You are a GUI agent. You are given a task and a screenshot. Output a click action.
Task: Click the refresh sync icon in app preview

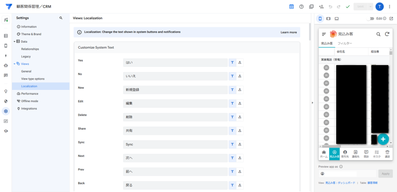[387, 34]
